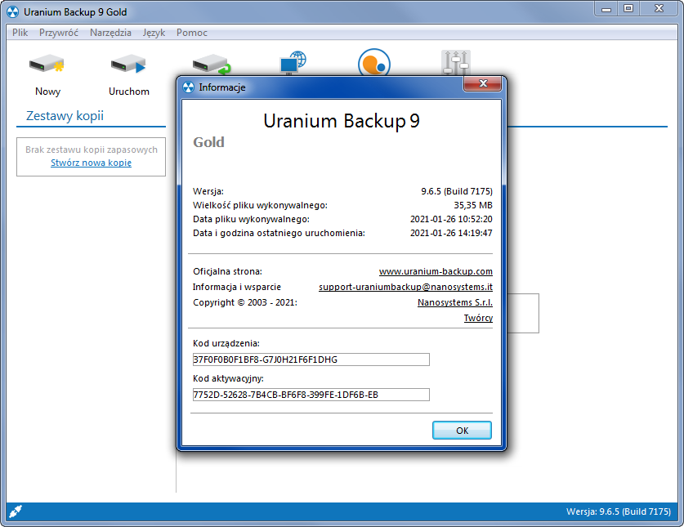
Task: Click the Kod urządzenia field
Action: (x=311, y=360)
